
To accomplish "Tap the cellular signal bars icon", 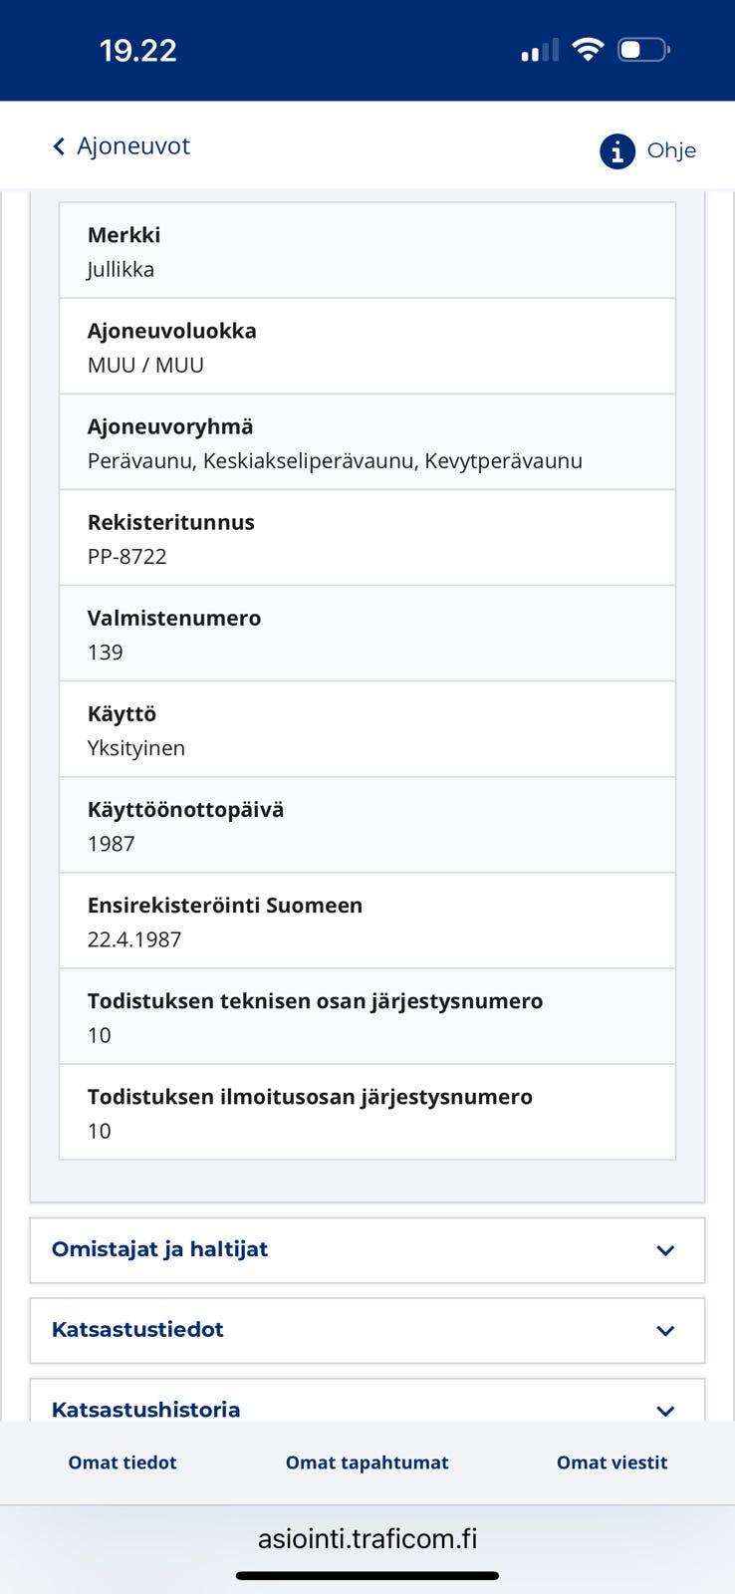I will (x=539, y=50).
